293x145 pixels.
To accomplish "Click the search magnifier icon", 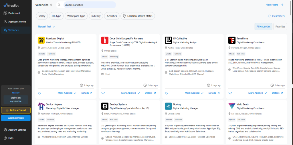I will click(59, 5).
